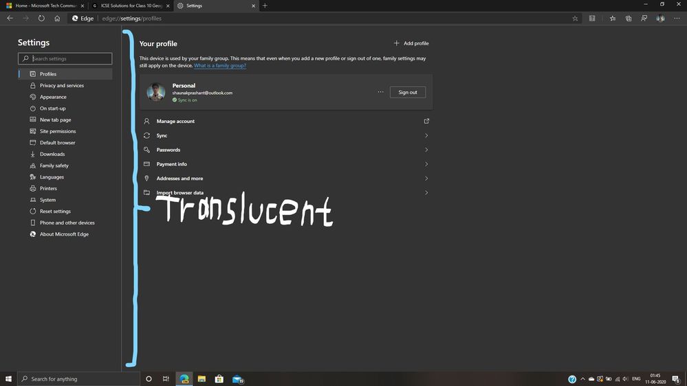Screen dimensions: 687x386
Task: Open browser profile avatar in toolbar
Action: coord(660,19)
